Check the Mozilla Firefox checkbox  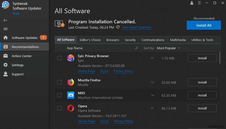(59, 82)
